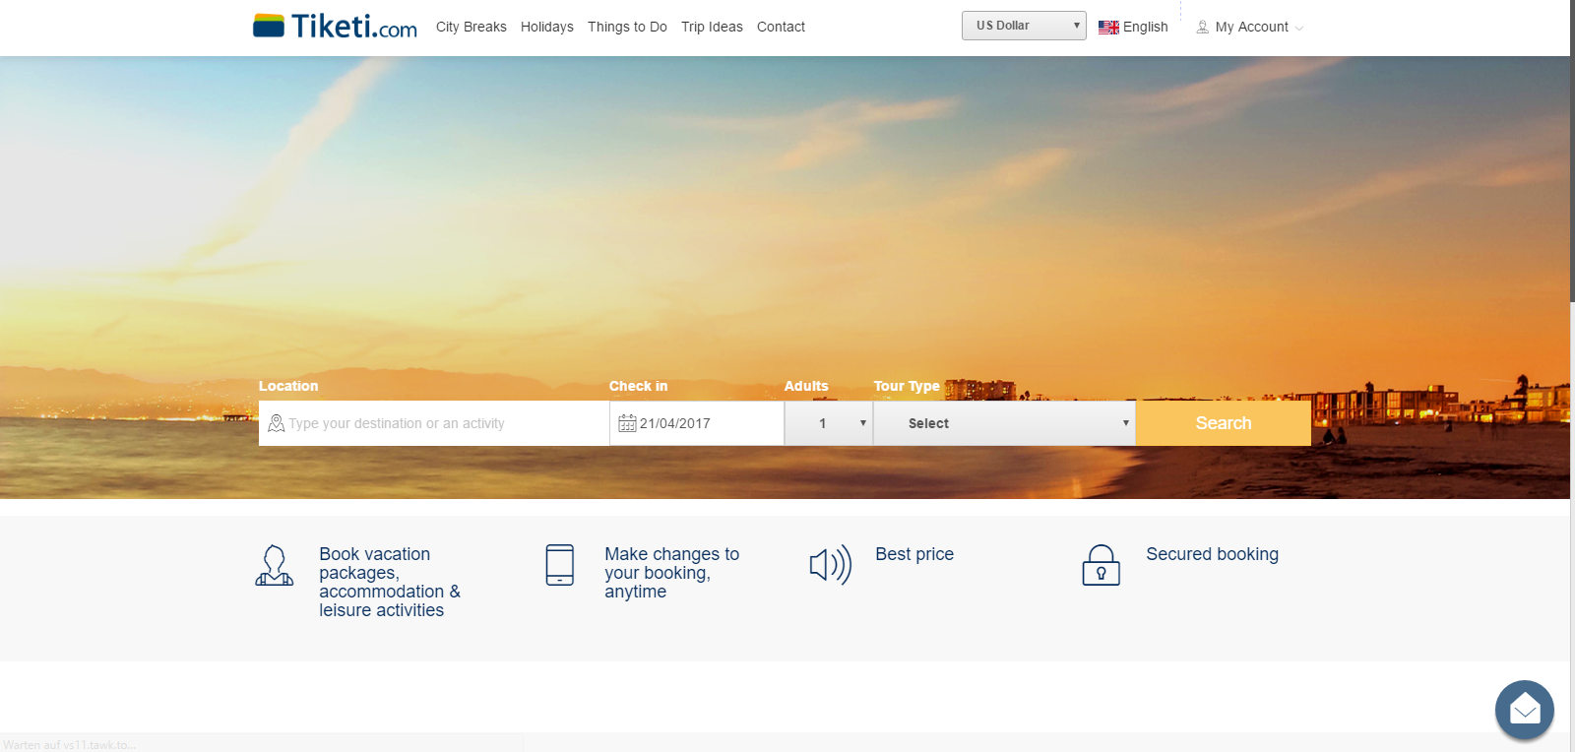
Task: Open the Tour Type Select dropdown
Action: point(1004,423)
